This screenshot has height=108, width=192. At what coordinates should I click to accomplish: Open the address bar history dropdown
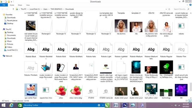pos(166,9)
